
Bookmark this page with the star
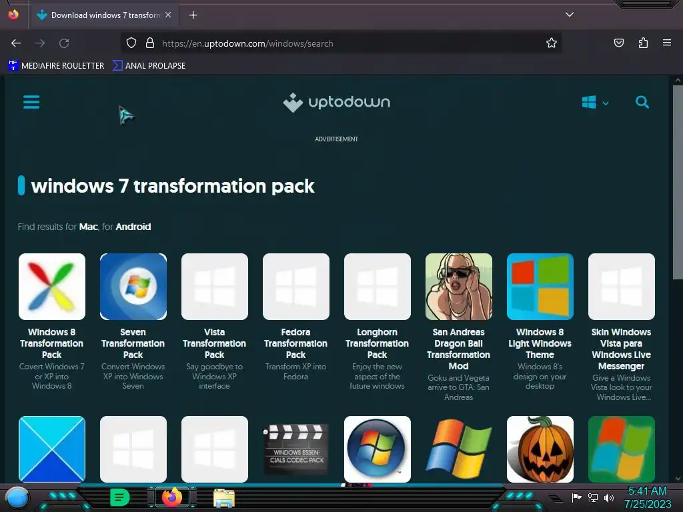(552, 43)
